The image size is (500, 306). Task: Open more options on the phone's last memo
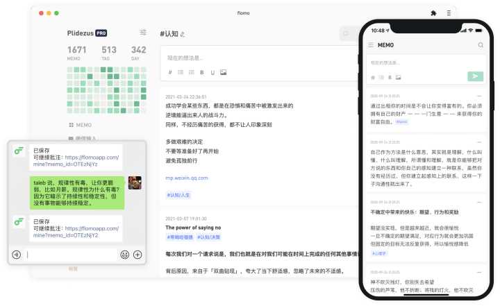479,272
